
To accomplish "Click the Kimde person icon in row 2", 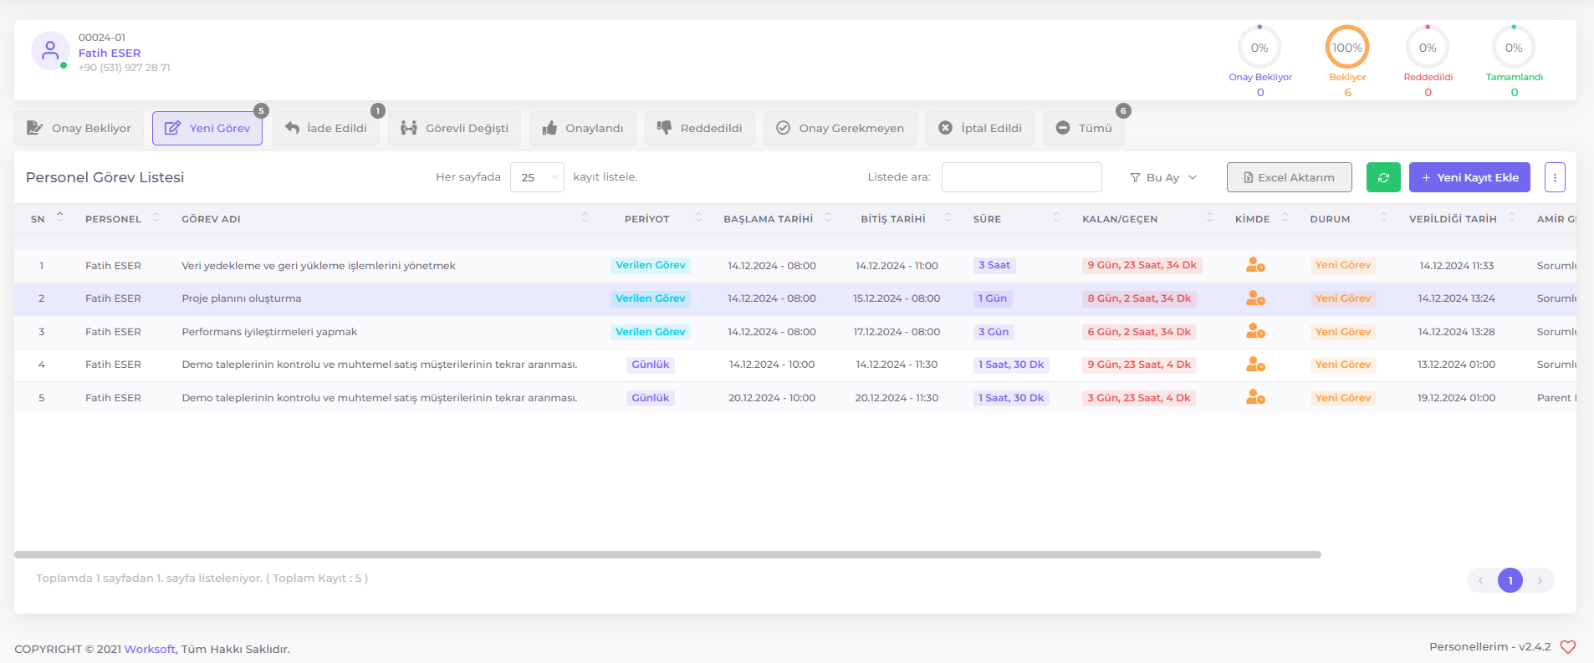I will tap(1255, 298).
